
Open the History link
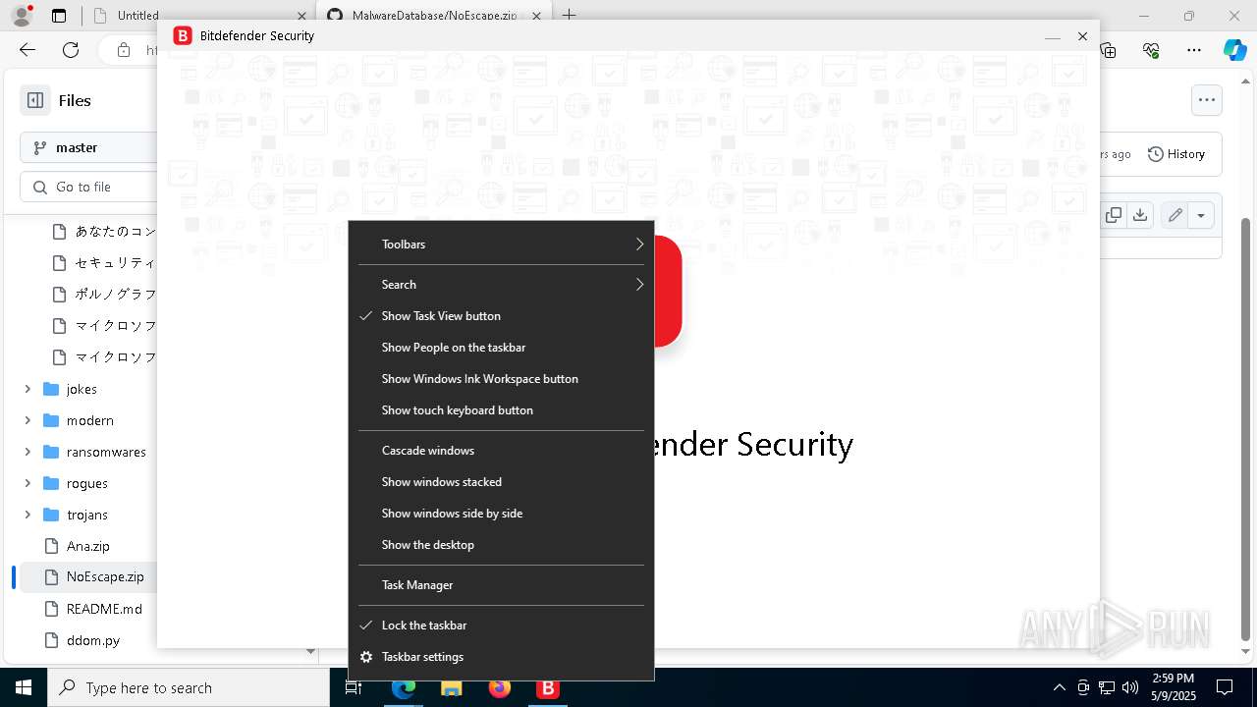(x=1176, y=154)
